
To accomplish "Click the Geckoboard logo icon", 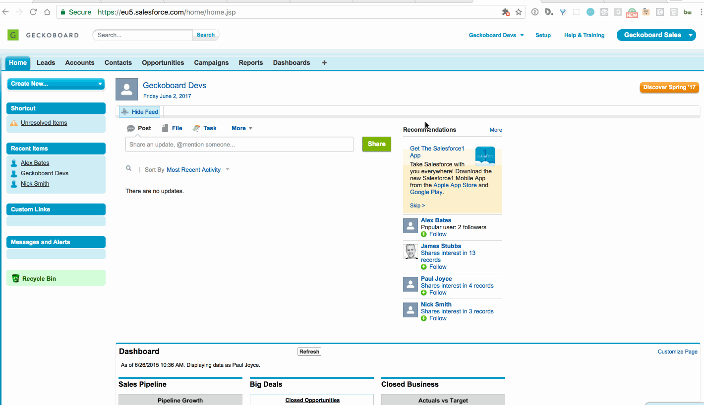I will coord(13,35).
